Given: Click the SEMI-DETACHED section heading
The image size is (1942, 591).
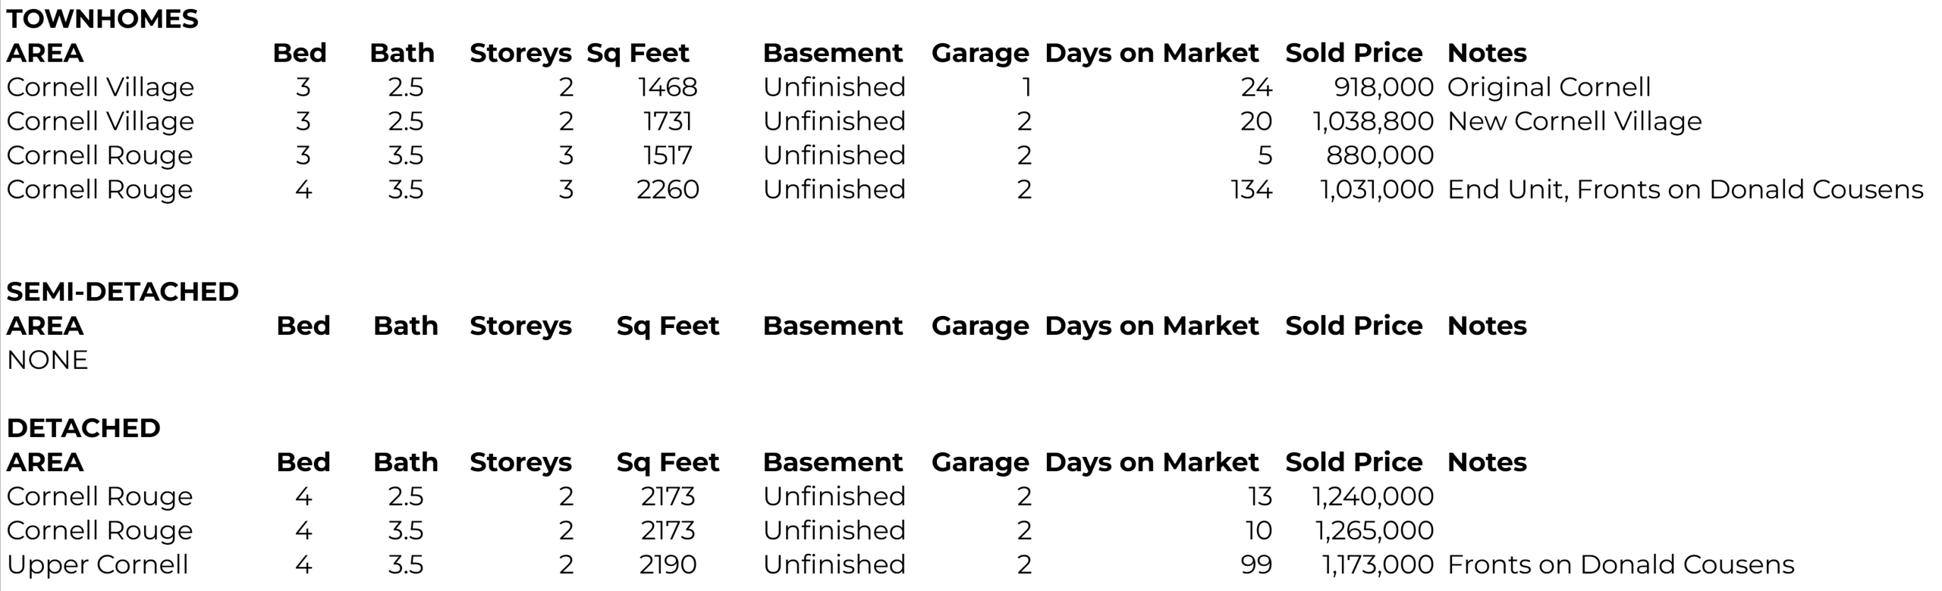Looking at the screenshot, I should (x=122, y=292).
